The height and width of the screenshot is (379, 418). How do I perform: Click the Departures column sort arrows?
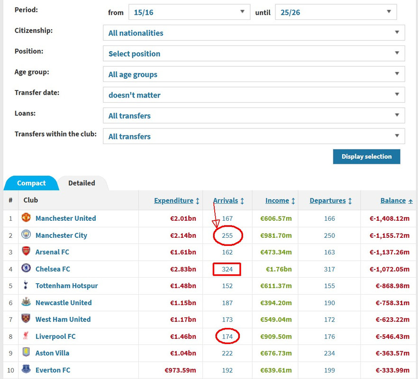click(x=350, y=201)
